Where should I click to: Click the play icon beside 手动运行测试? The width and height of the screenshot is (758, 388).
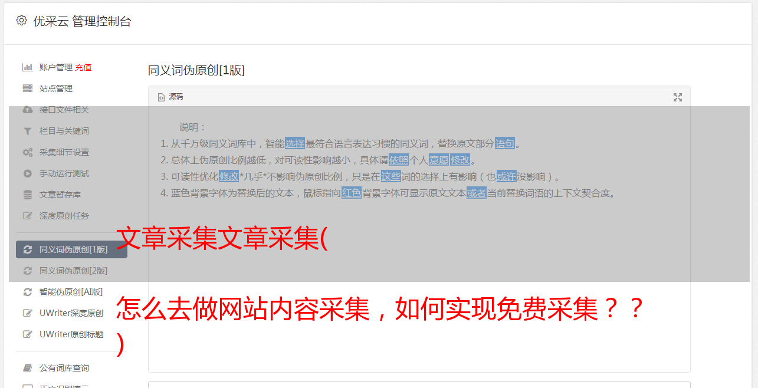27,173
